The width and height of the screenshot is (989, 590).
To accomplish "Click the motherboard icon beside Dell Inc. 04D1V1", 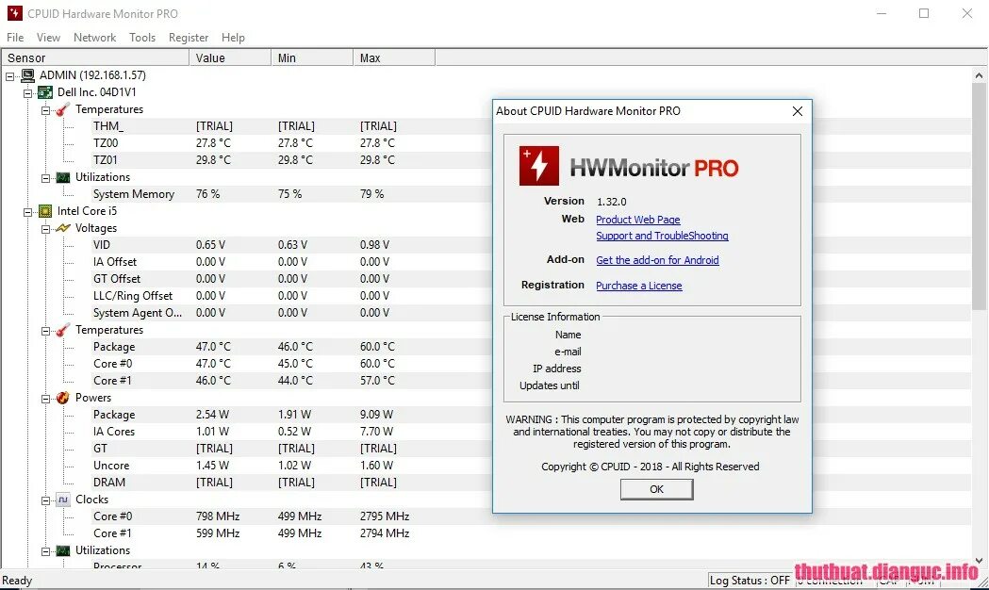I will 45,92.
